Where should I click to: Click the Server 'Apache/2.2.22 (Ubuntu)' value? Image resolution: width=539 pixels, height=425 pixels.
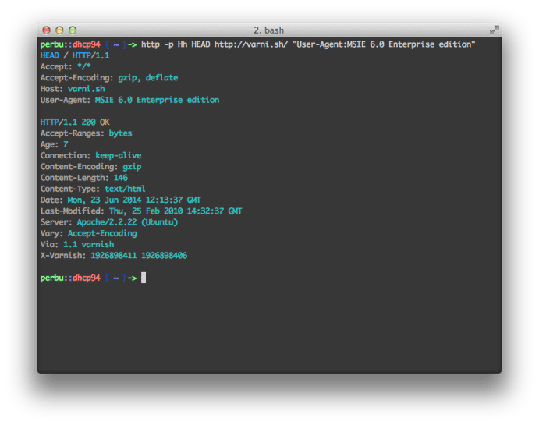127,222
